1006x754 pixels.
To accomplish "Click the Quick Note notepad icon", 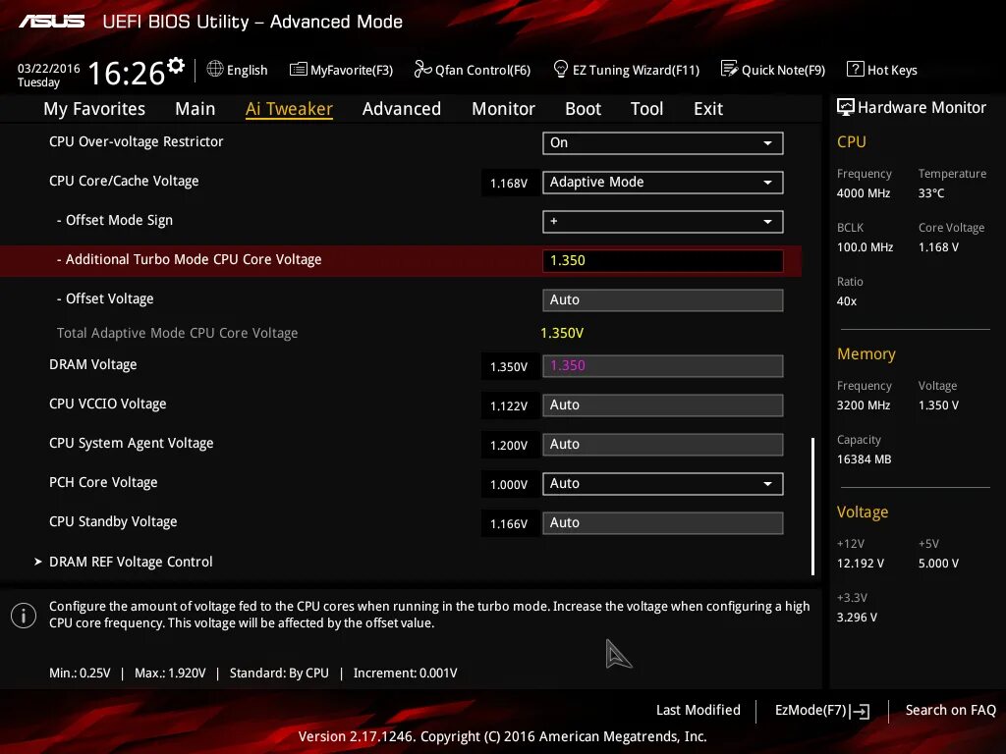I will 730,69.
